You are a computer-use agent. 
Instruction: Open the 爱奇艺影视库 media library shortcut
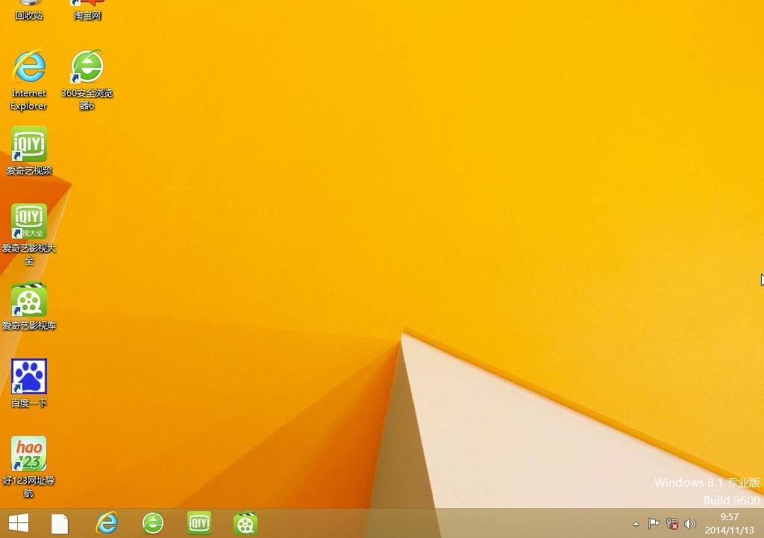(x=28, y=302)
